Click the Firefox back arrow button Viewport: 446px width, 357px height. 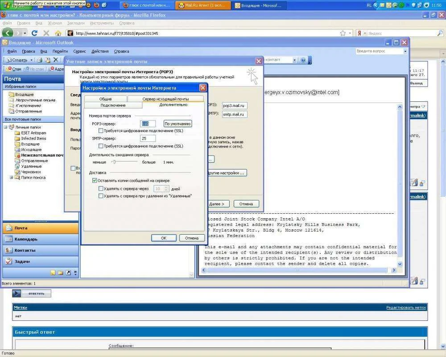pyautogui.click(x=8, y=33)
